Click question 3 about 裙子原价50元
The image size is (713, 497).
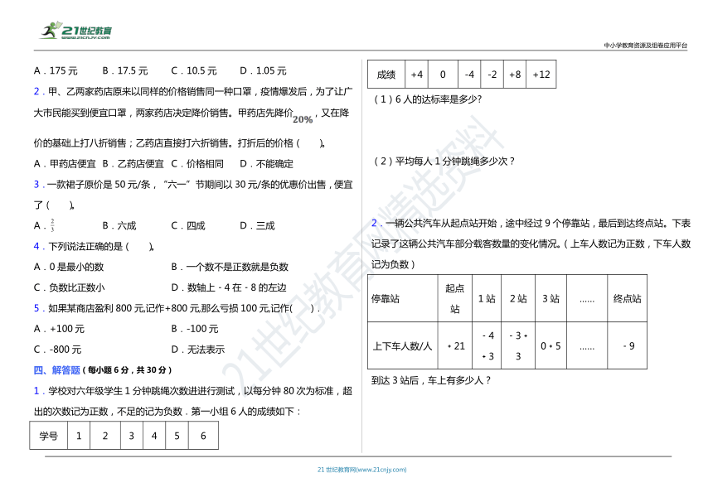click(x=193, y=195)
